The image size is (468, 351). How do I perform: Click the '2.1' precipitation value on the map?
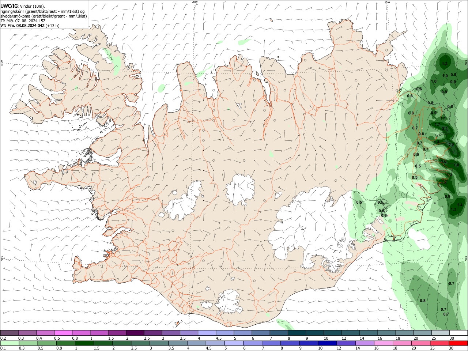point(445,129)
